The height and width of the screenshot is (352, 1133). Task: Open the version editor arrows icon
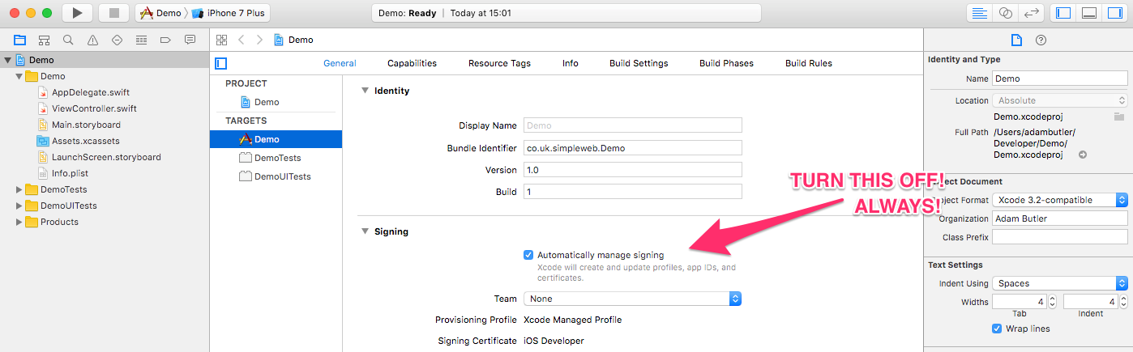click(1031, 13)
